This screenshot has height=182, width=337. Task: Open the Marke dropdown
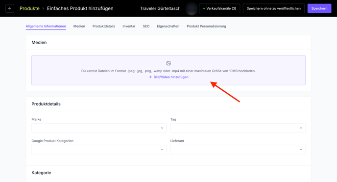pos(99,128)
